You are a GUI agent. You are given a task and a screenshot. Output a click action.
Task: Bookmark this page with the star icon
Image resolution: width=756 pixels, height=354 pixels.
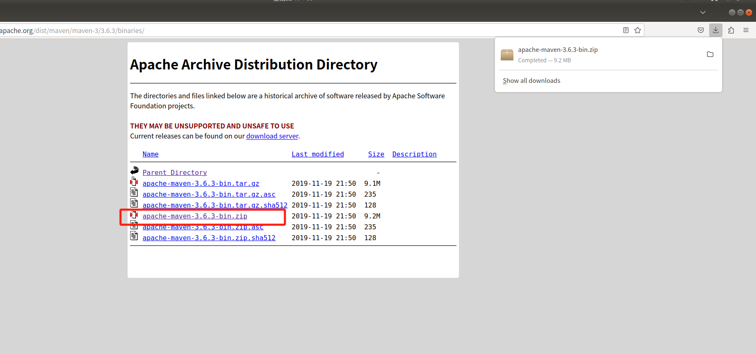pos(637,30)
